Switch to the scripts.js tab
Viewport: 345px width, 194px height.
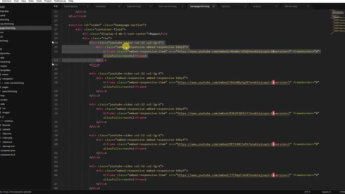click(x=257, y=6)
